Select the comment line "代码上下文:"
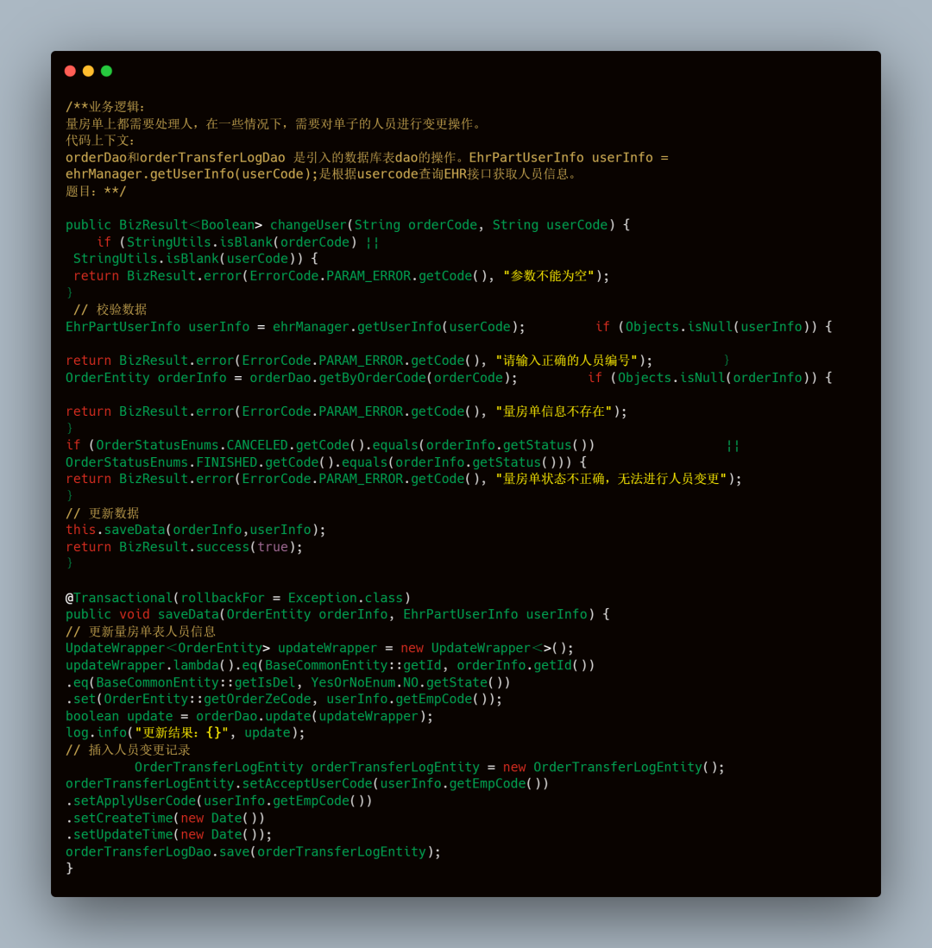Image resolution: width=932 pixels, height=948 pixels. coord(100,141)
